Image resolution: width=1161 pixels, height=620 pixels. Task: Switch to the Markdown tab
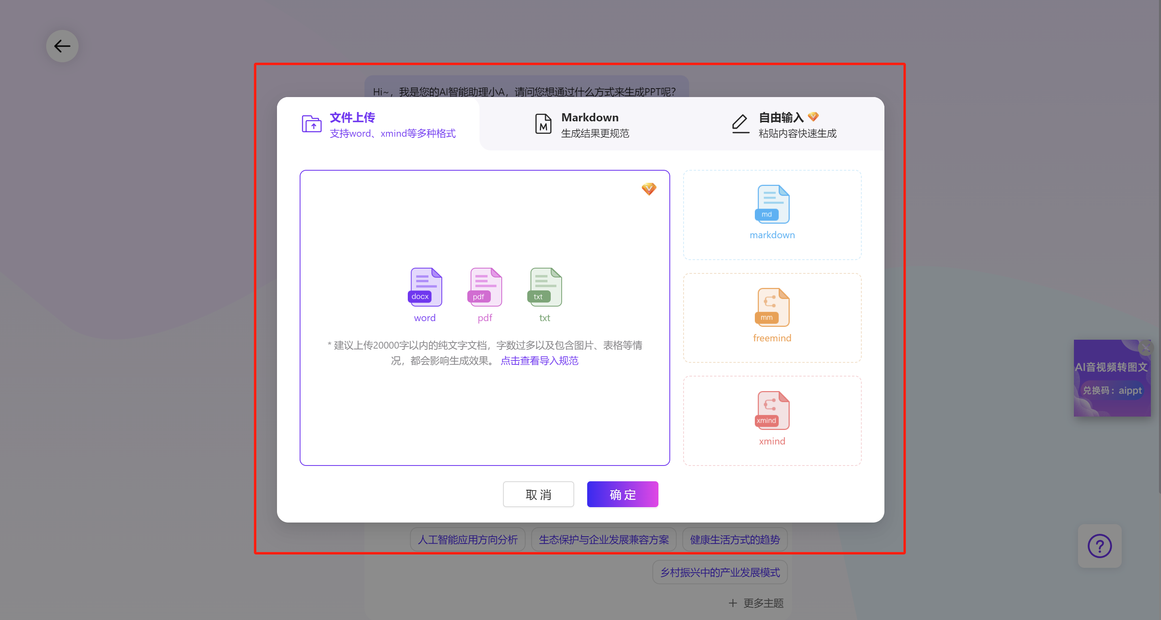tap(582, 125)
